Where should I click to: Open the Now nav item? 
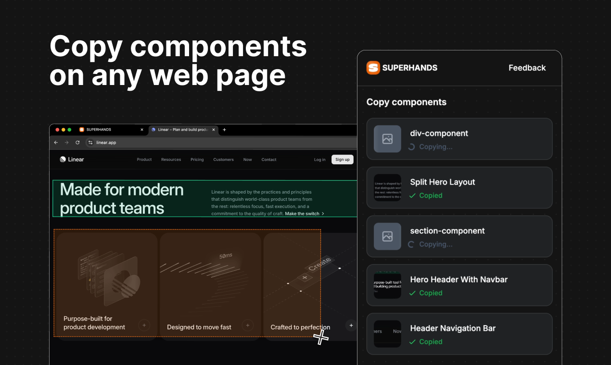click(x=248, y=159)
